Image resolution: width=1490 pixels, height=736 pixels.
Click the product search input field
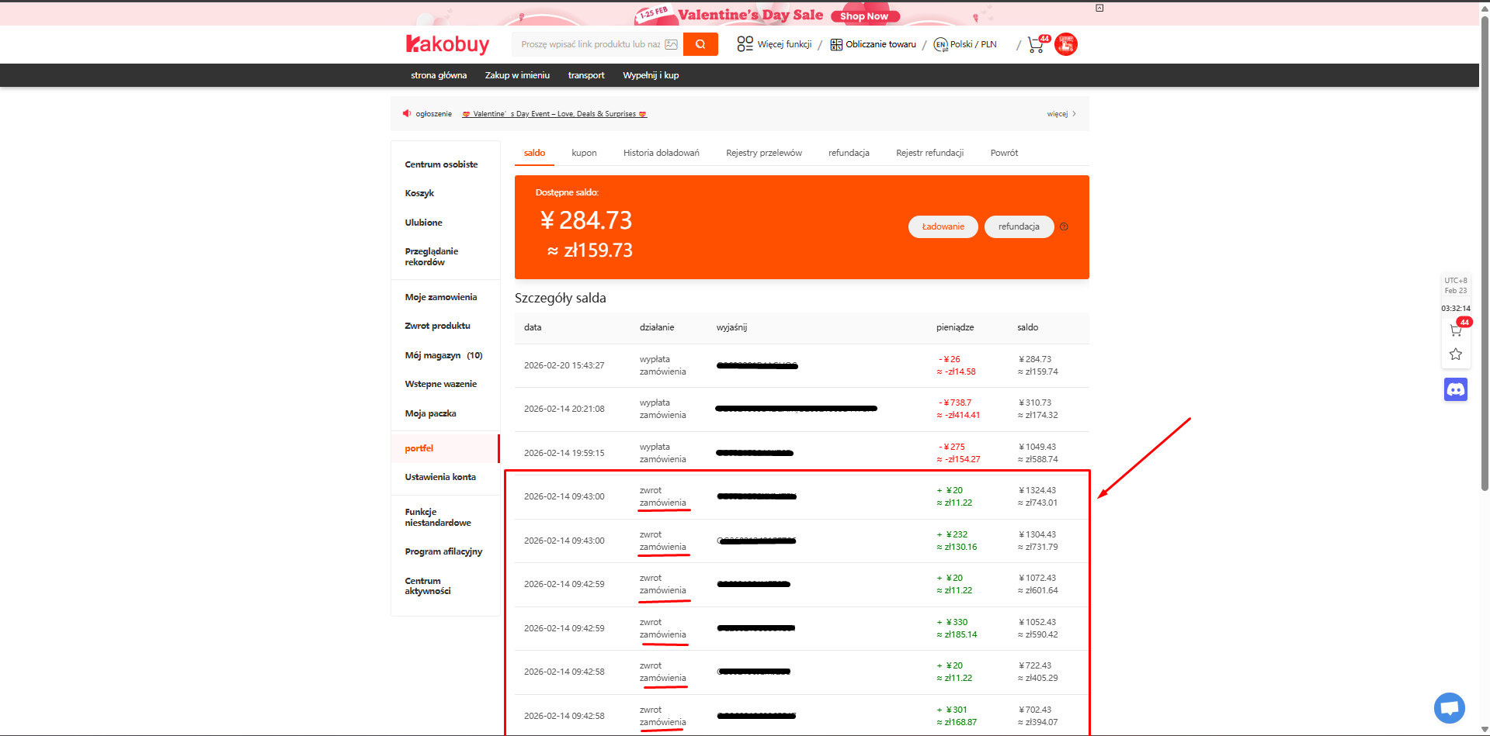click(x=592, y=44)
